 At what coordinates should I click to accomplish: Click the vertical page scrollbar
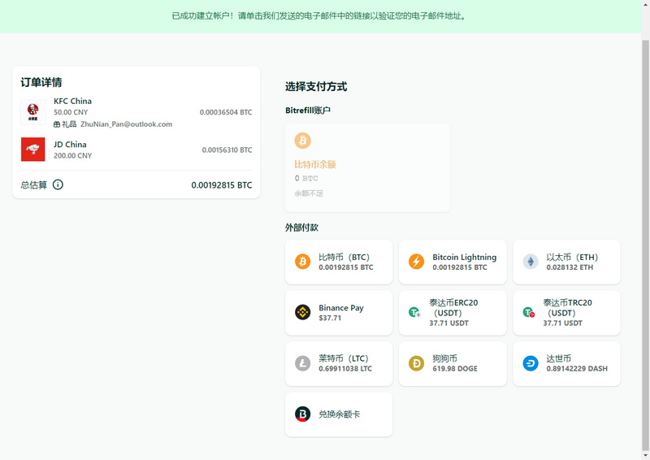click(x=645, y=245)
